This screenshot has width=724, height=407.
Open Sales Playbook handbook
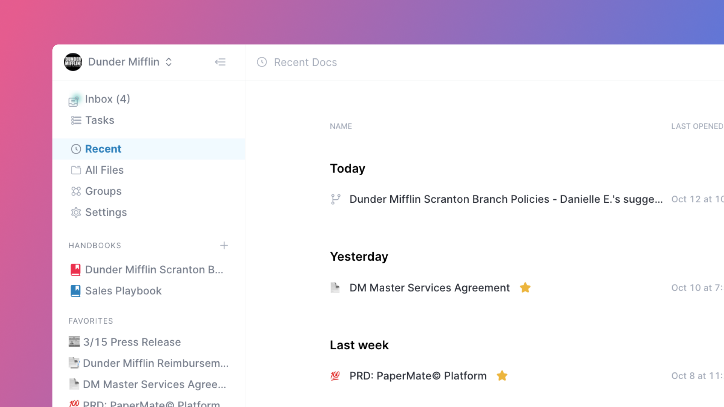[x=123, y=291]
